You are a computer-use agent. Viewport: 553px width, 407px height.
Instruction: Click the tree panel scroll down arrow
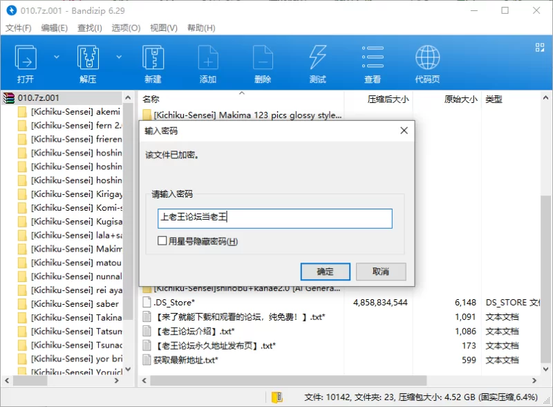tap(128, 369)
